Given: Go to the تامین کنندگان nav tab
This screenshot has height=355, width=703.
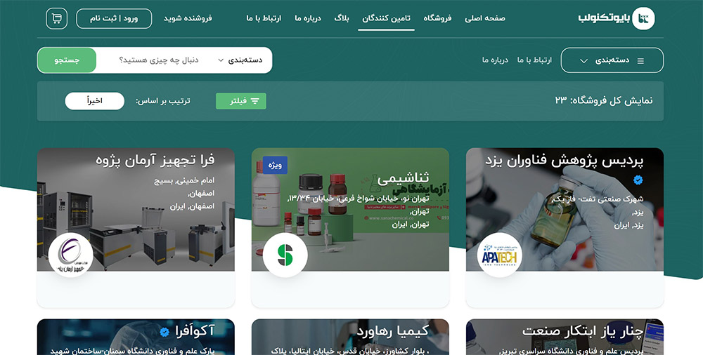Looking at the screenshot, I should pos(386,18).
